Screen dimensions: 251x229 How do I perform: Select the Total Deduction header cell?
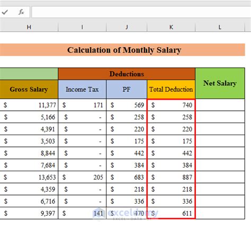click(x=171, y=89)
